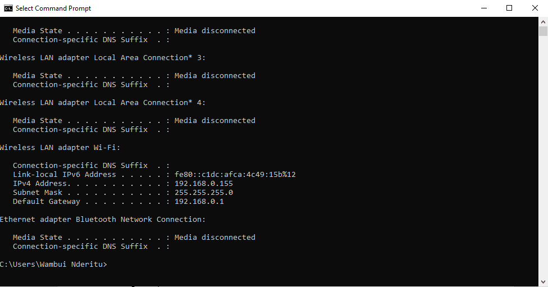Click the 'Select Command Prompt' title text

53,8
